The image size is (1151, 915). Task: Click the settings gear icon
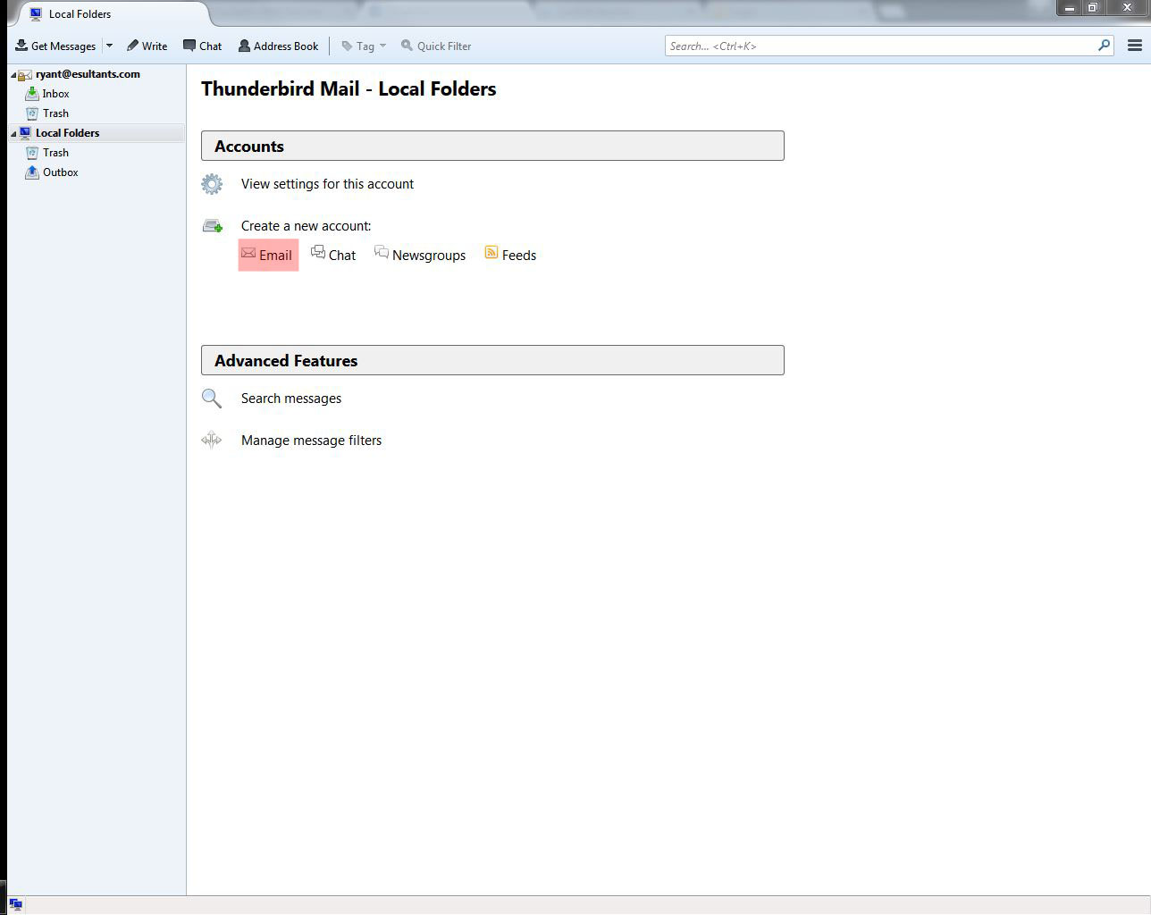pos(212,184)
